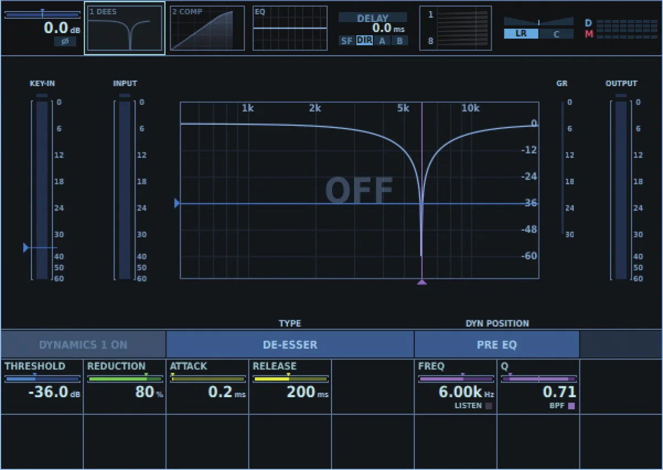Click the OFF label in the graph
The height and width of the screenshot is (470, 663).
[x=359, y=191]
